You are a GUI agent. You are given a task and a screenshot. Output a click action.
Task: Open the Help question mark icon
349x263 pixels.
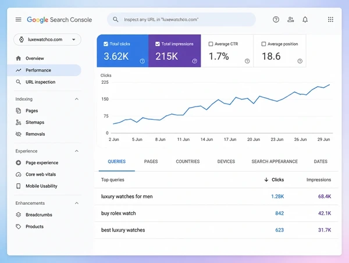tap(276, 20)
